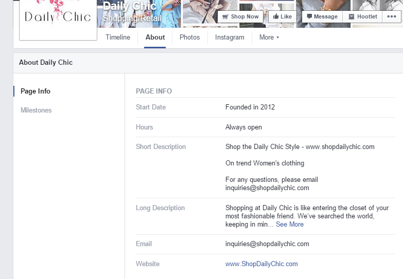Viewport: 403px width, 279px height.
Task: Click the Short Description label
Action: (x=161, y=147)
